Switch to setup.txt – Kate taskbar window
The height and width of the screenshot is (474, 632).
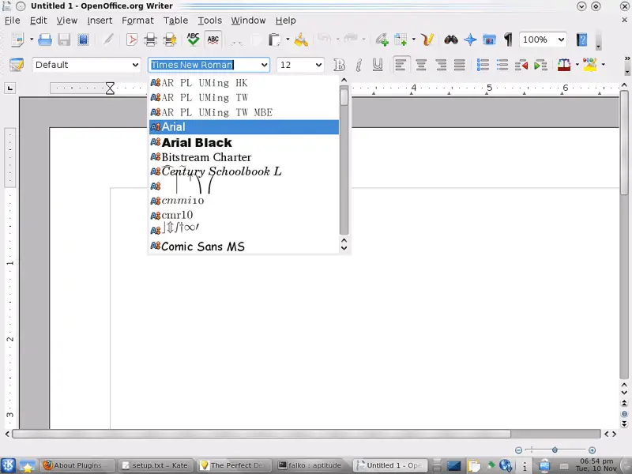click(156, 465)
